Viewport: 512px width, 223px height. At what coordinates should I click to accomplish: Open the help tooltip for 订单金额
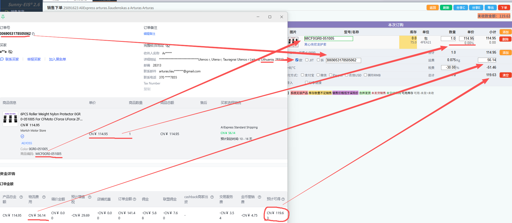click(135, 199)
